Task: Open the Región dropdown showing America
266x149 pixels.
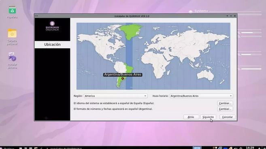Action: click(115, 96)
